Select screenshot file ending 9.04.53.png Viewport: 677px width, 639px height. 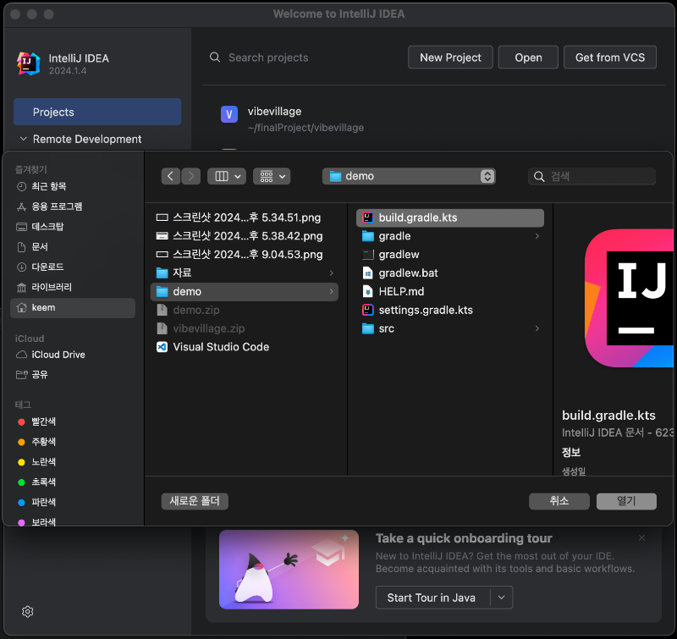tap(245, 255)
